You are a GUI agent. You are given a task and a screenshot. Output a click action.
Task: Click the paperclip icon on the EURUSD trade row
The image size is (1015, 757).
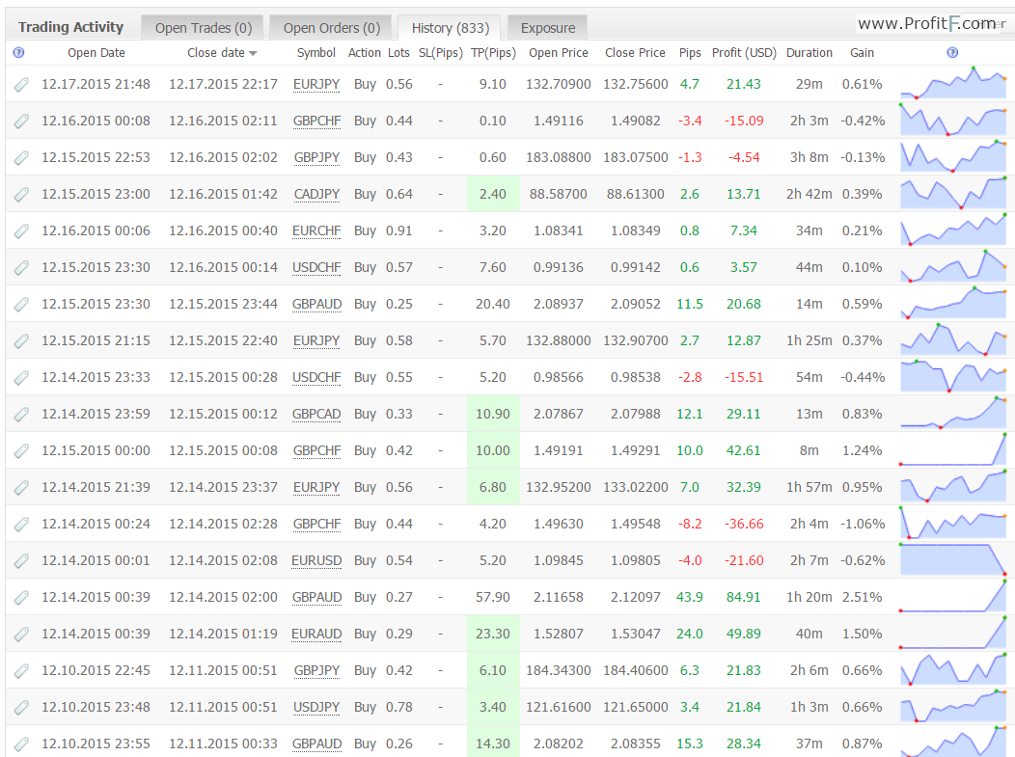21,561
